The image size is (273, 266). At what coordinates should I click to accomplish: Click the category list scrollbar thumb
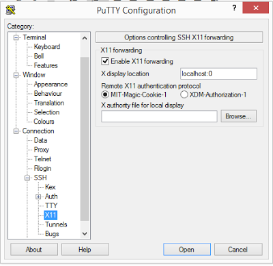click(x=85, y=139)
